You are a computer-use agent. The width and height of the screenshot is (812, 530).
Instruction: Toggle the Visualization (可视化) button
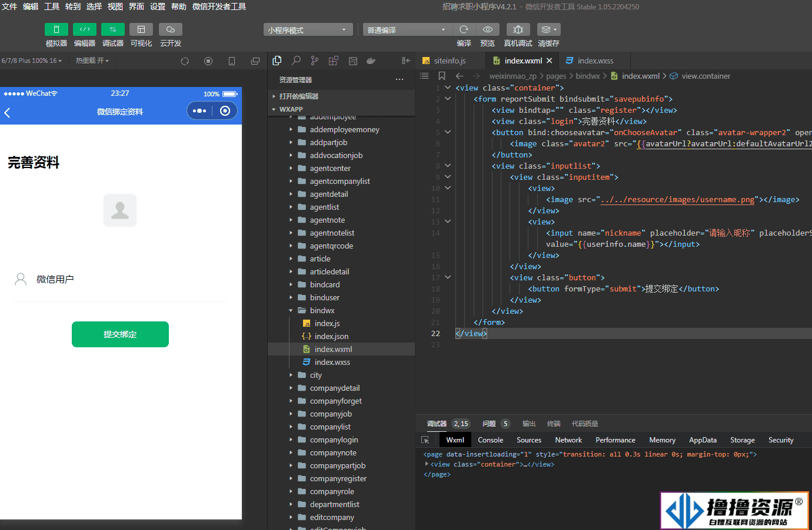pos(141,29)
